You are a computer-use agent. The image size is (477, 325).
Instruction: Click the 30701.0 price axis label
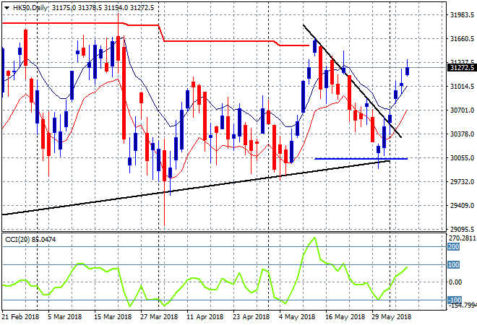(462, 110)
